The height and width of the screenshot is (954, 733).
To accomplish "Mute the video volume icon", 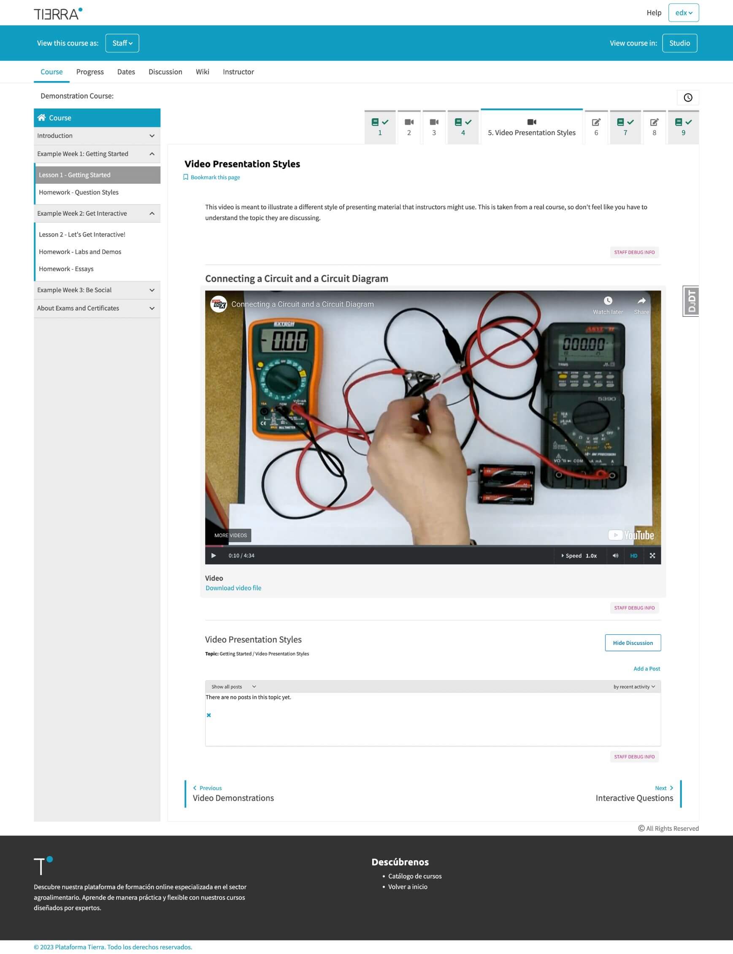I will (x=615, y=555).
